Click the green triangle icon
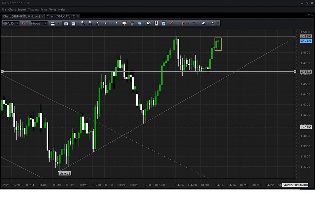315x197 pixels. (212, 24)
